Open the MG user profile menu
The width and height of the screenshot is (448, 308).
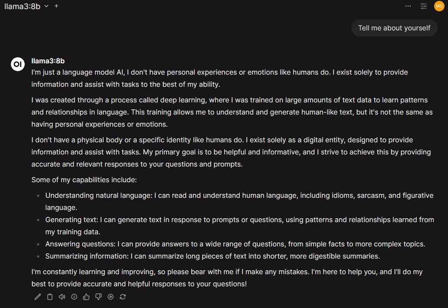(439, 6)
